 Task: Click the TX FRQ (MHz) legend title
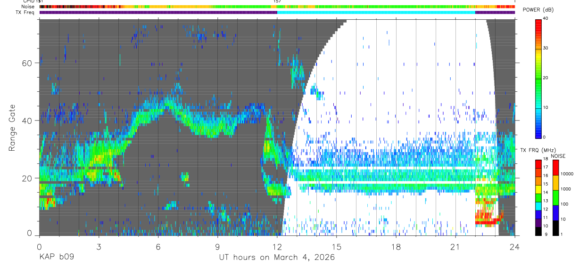click(x=537, y=150)
